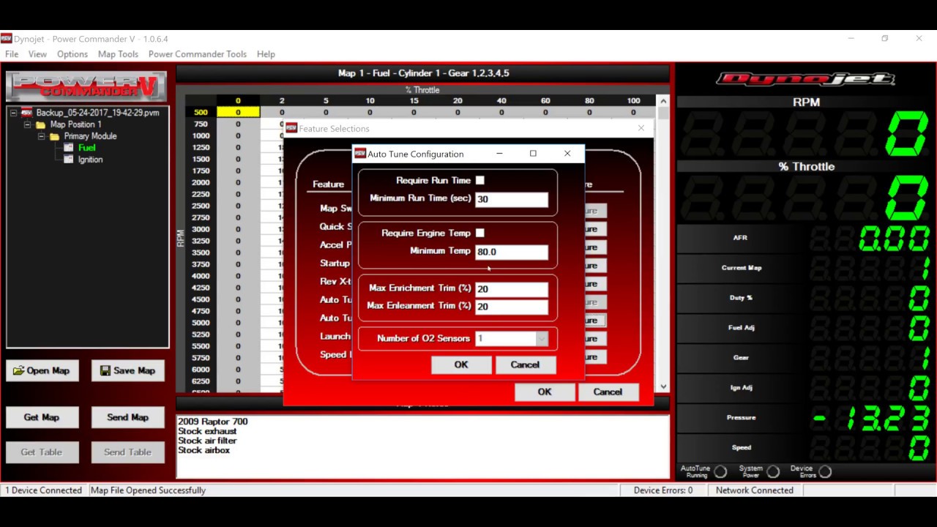937x527 pixels.
Task: Click the Open Map button
Action: click(x=42, y=370)
